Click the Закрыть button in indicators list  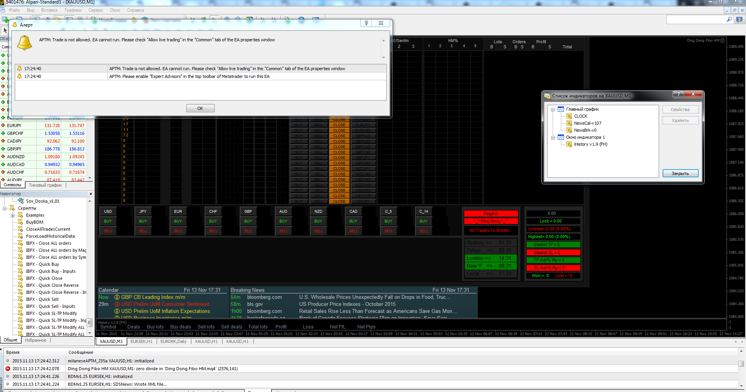tap(680, 173)
